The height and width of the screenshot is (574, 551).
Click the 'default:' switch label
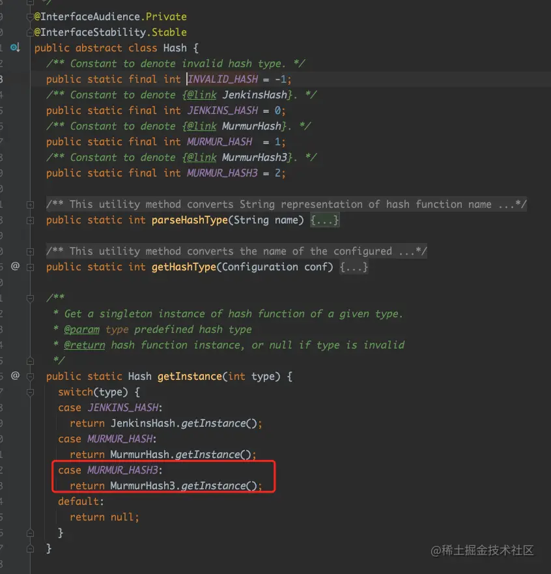click(x=81, y=501)
